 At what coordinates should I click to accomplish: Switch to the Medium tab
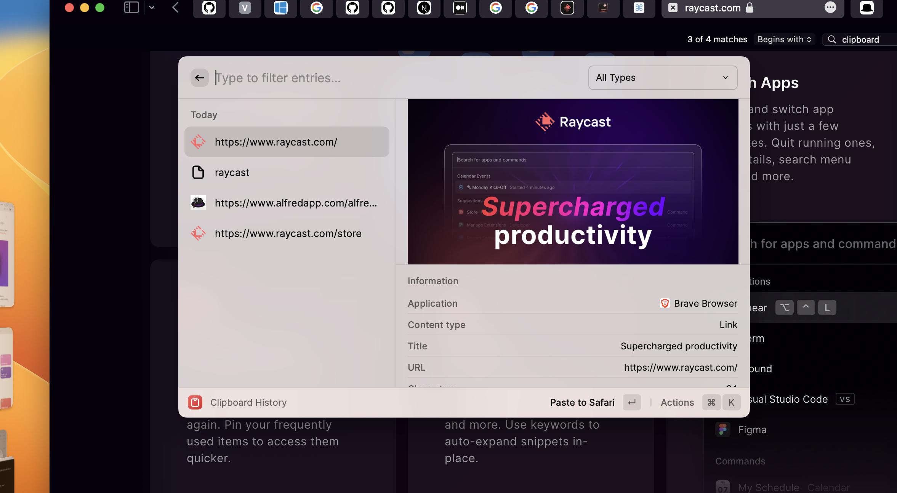point(460,8)
